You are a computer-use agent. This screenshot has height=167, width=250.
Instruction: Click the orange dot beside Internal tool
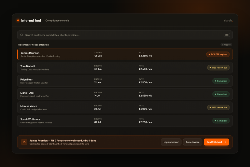click(18, 20)
